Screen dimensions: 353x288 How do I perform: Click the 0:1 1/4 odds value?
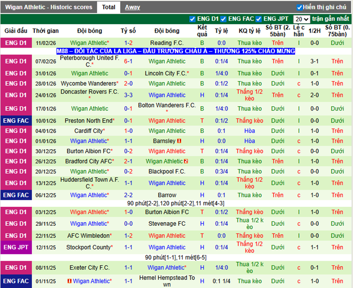coord(222,281)
